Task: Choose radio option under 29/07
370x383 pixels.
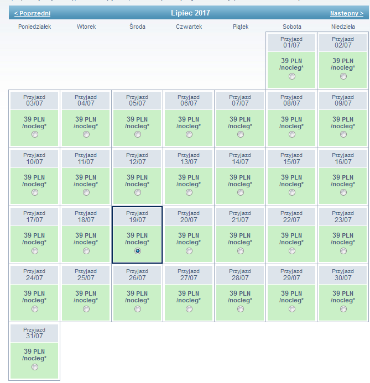Action: tap(292, 309)
